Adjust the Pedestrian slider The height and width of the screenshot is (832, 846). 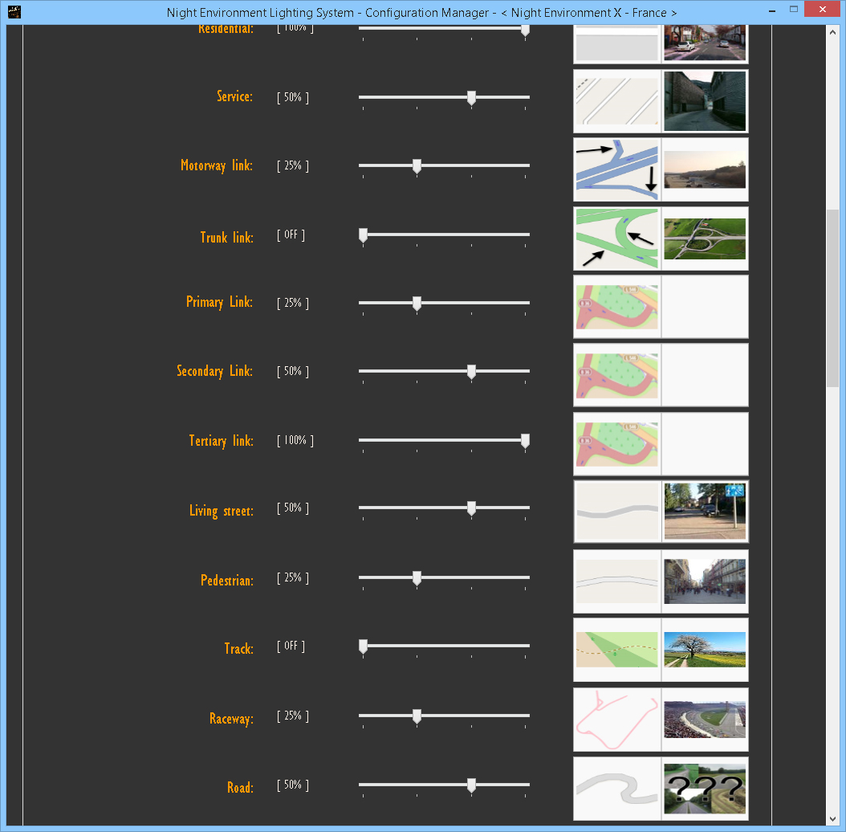pos(444,577)
